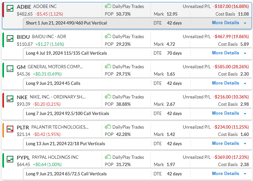
Task: Click POP value 50.73%
Action: 123,14
